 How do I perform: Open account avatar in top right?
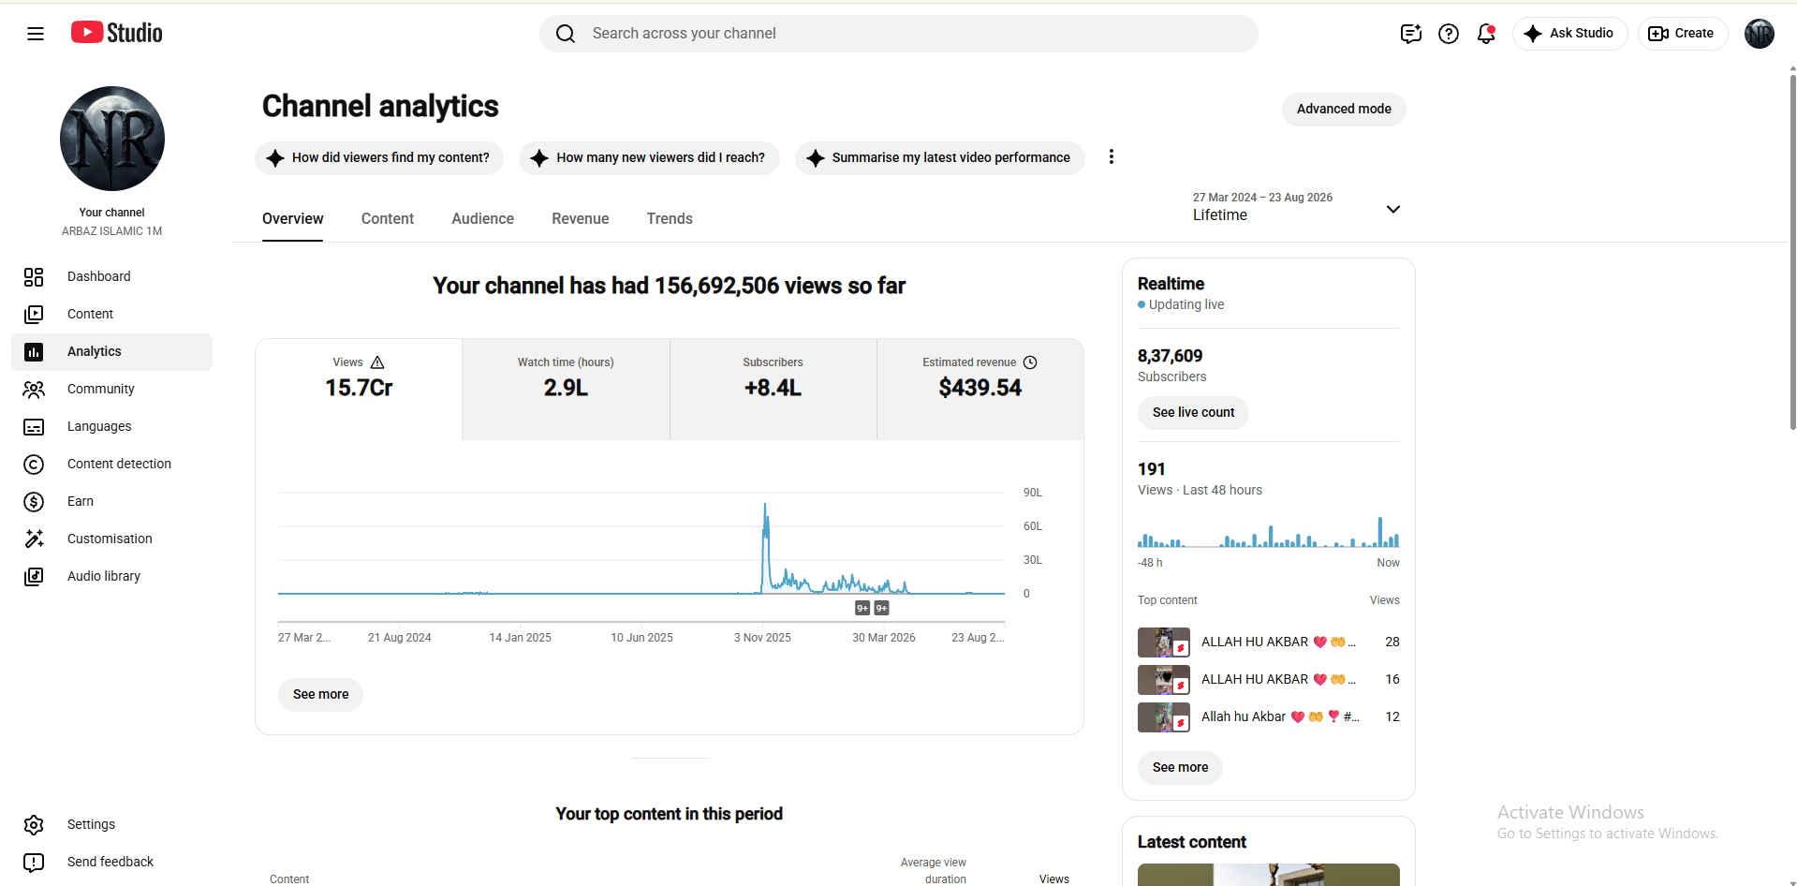point(1760,34)
